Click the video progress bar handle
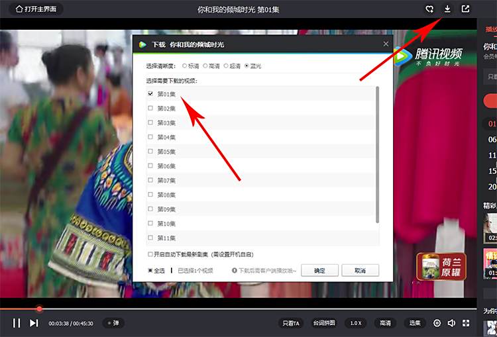497x337 pixels. point(39,309)
